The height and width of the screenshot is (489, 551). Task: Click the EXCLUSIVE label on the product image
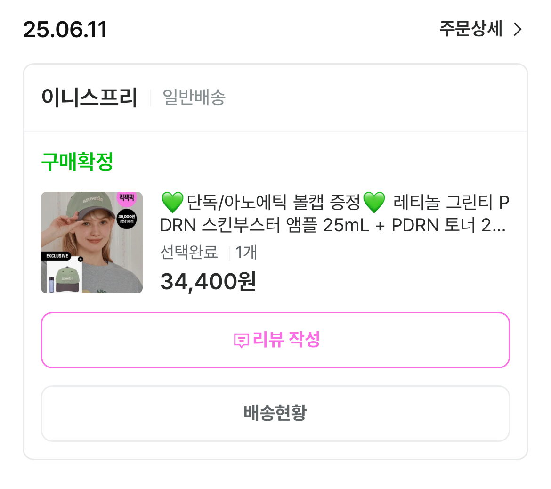point(57,256)
